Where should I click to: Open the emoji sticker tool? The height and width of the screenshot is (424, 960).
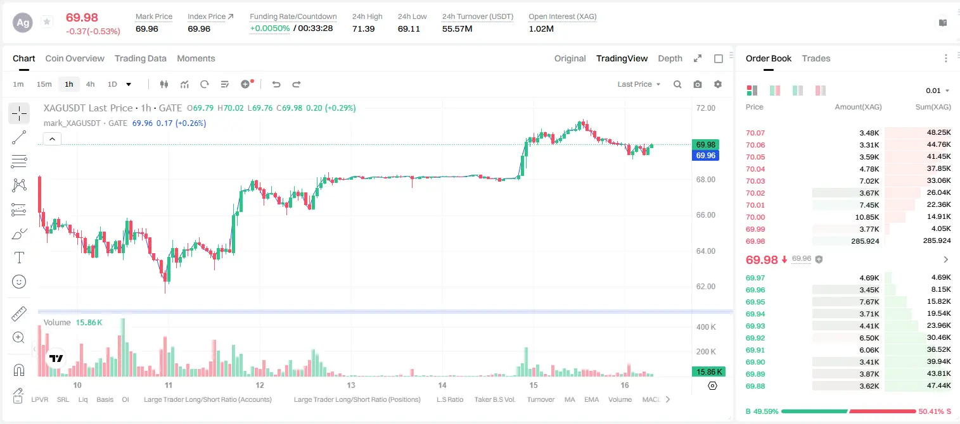(x=19, y=282)
